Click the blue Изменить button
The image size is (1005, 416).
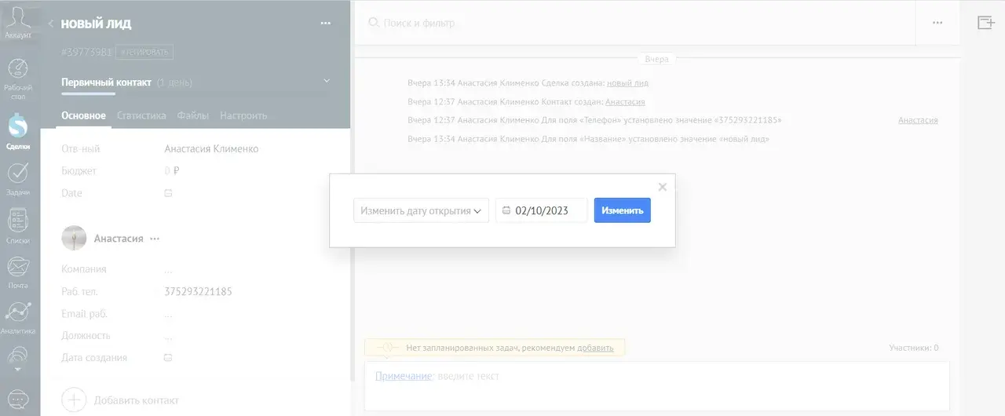[622, 210]
